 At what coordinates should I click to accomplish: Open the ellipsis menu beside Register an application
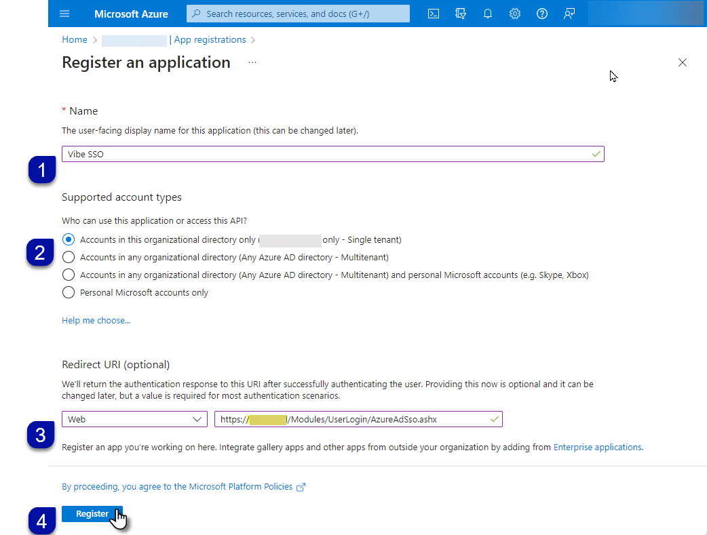pyautogui.click(x=252, y=62)
